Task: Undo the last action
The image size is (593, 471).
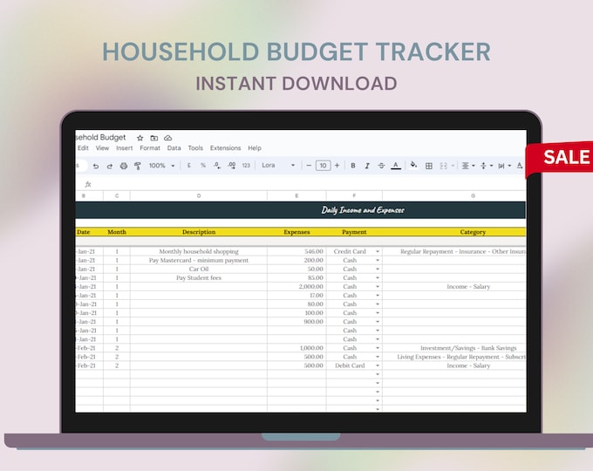Action: (x=96, y=166)
